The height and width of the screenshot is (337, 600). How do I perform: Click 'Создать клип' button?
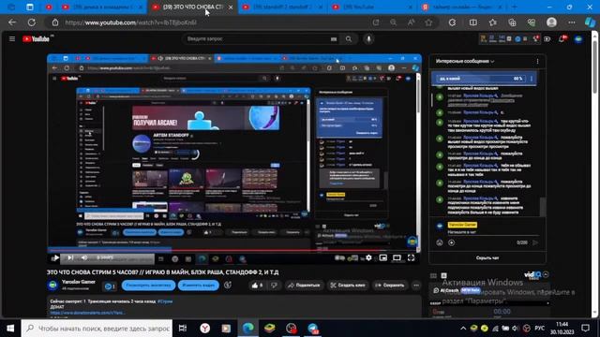(x=348, y=286)
